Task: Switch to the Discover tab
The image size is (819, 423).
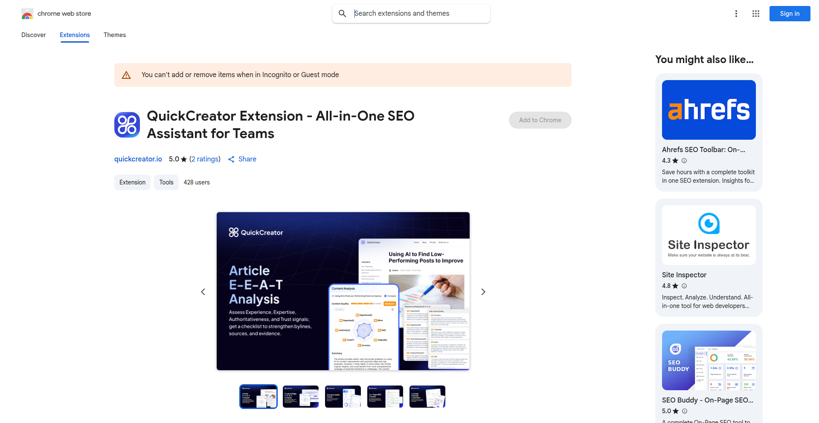Action: click(x=34, y=35)
